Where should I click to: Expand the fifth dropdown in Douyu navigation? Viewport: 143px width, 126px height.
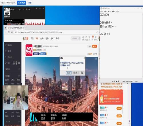52,38
